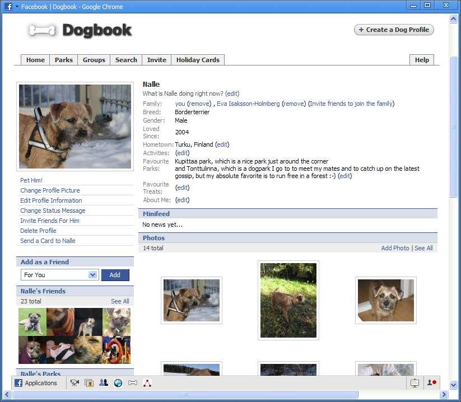Click the Pet Him! link
461x402 pixels.
[31, 180]
